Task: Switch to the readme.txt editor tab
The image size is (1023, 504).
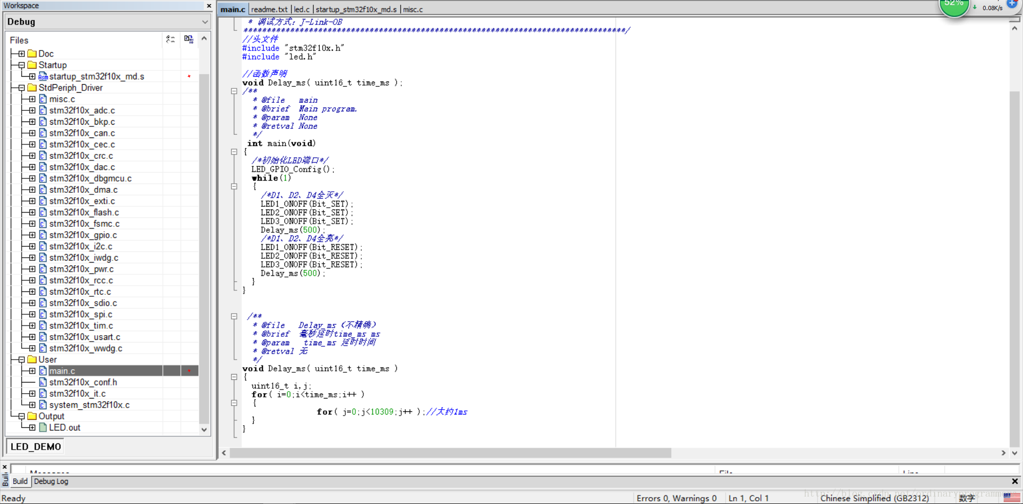Action: (270, 10)
